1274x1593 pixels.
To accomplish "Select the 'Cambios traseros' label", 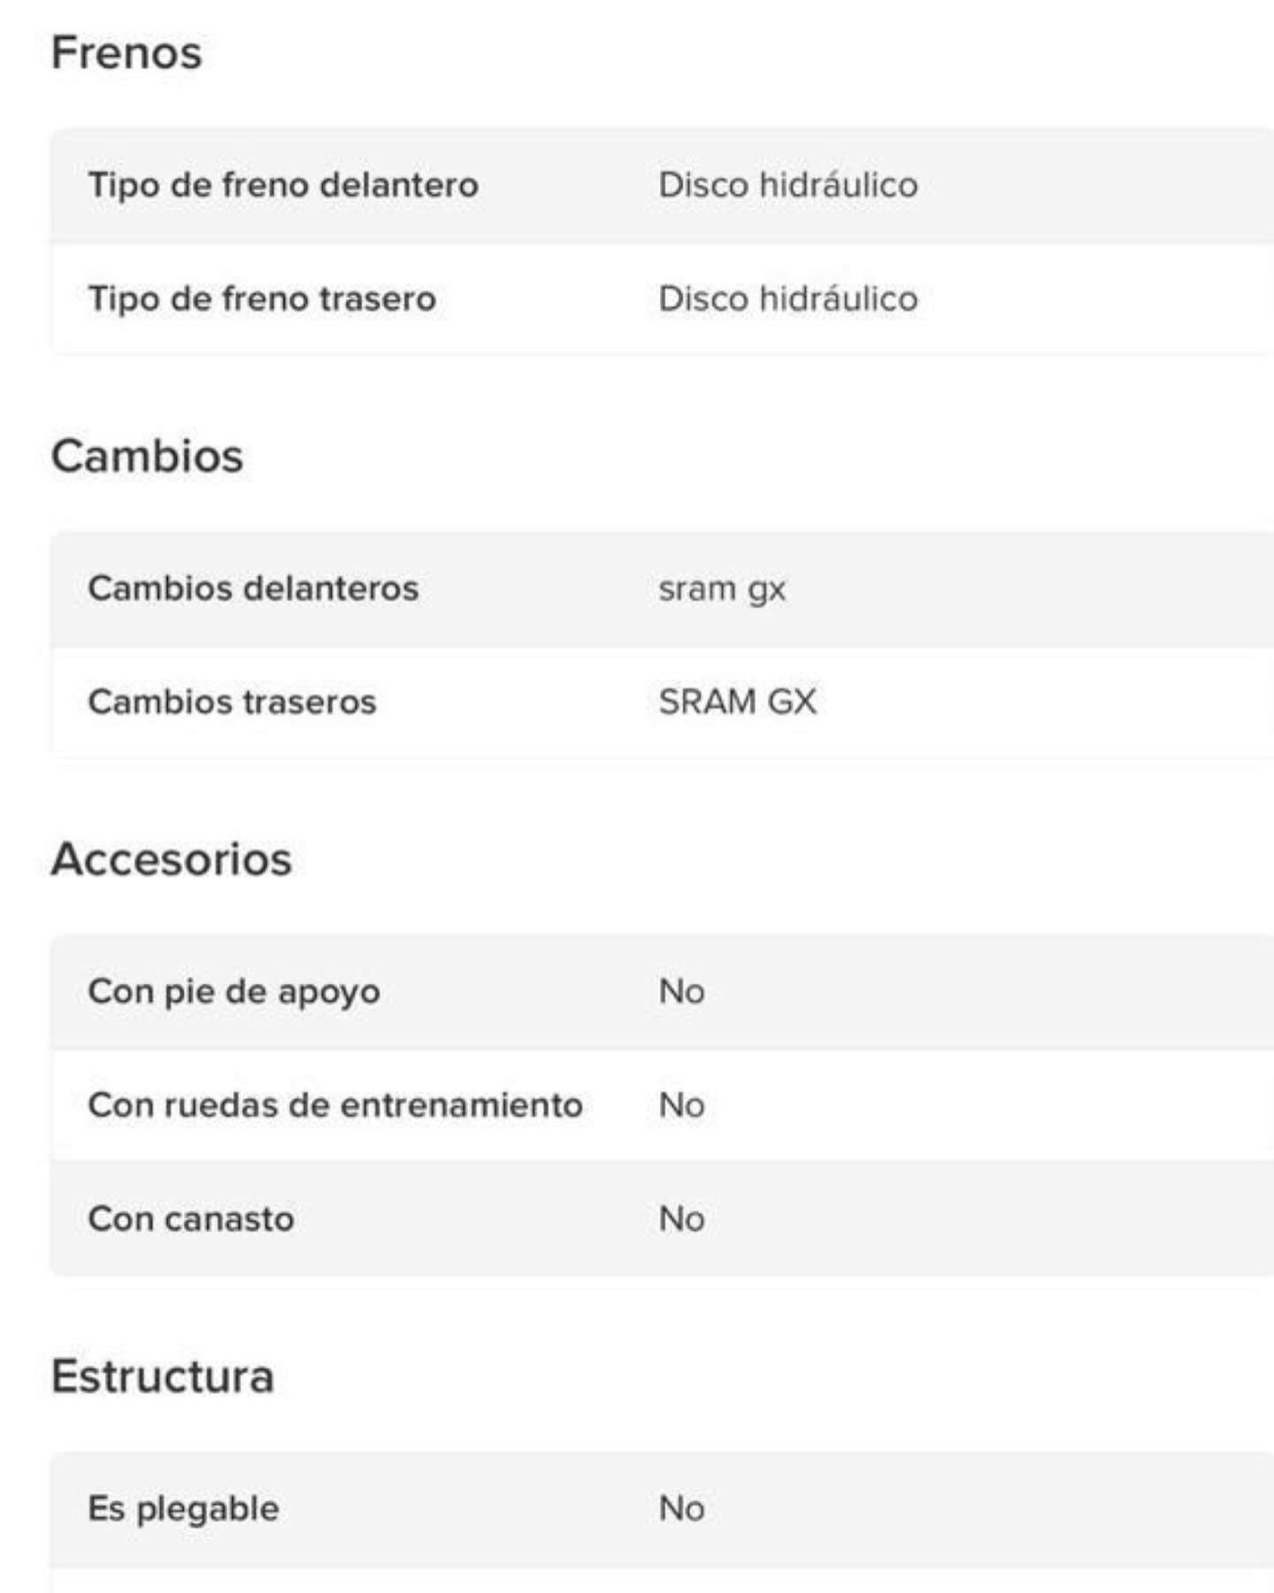I will coord(232,702).
